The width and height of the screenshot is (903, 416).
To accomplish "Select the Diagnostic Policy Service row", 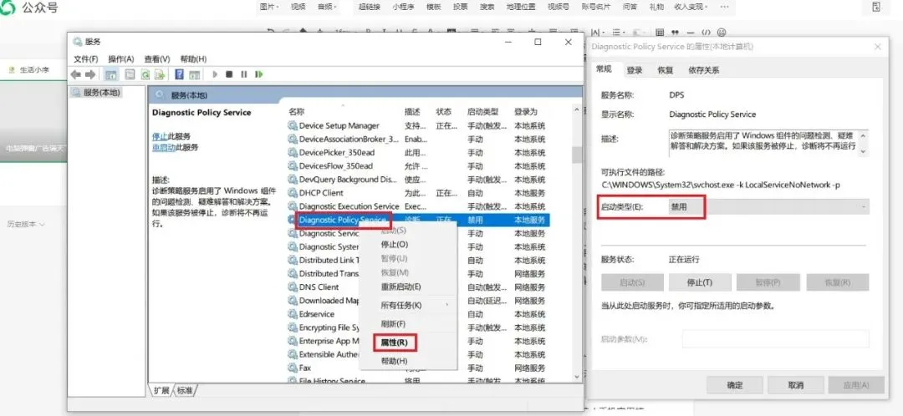I will (x=417, y=220).
